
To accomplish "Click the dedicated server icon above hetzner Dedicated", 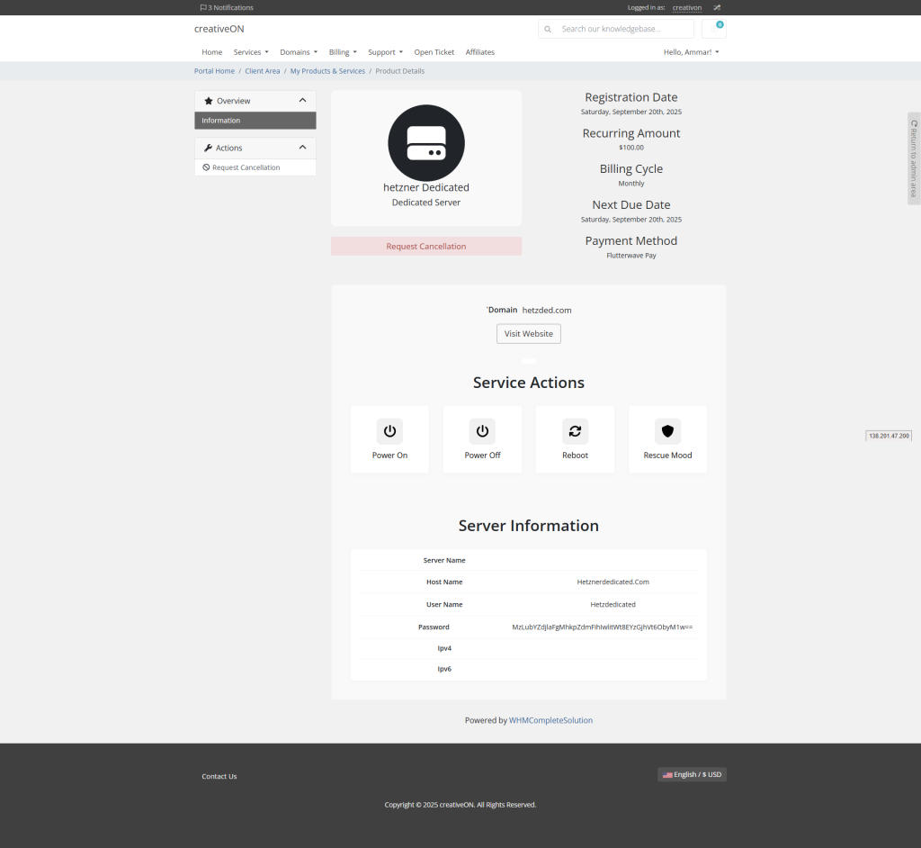I will (425, 143).
